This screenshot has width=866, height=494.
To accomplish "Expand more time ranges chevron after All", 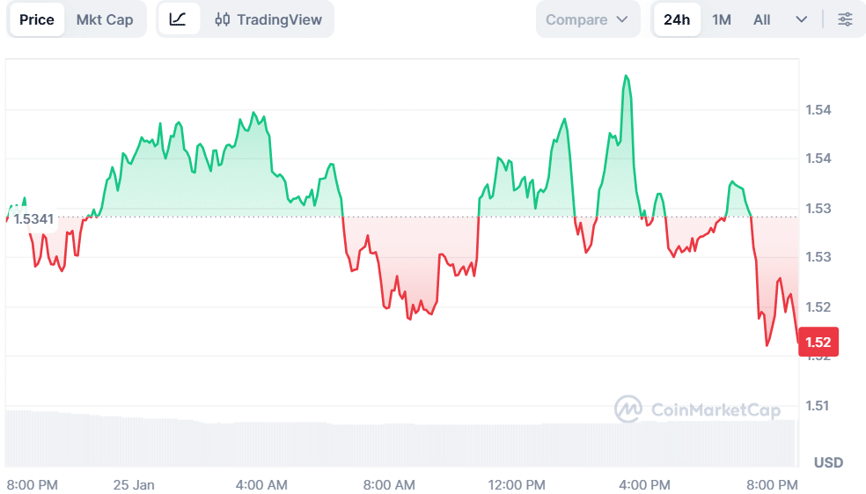I will click(801, 19).
